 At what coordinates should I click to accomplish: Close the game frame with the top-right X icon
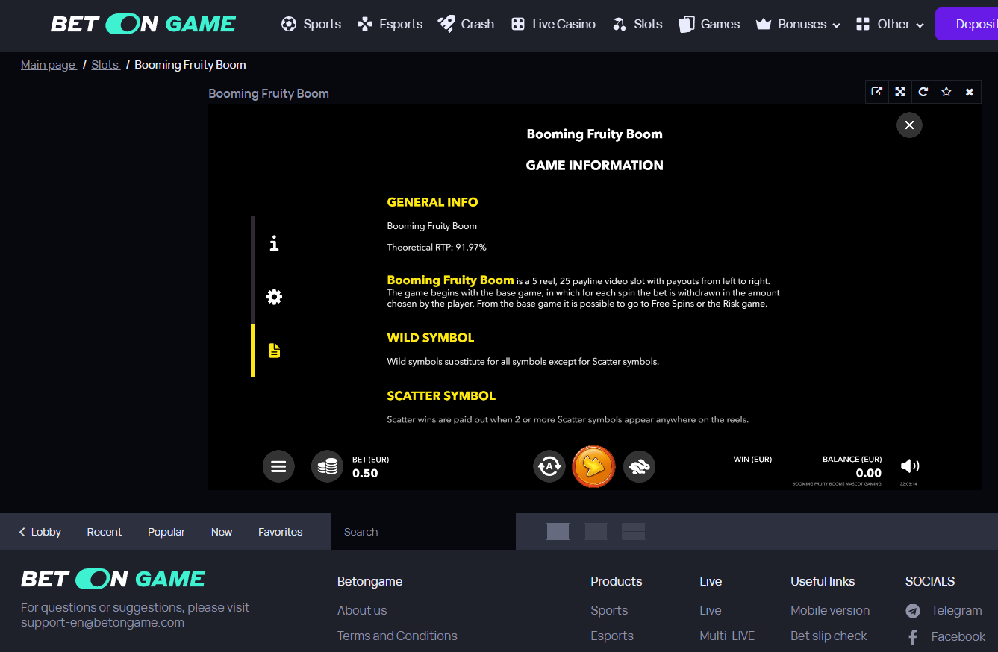[970, 92]
